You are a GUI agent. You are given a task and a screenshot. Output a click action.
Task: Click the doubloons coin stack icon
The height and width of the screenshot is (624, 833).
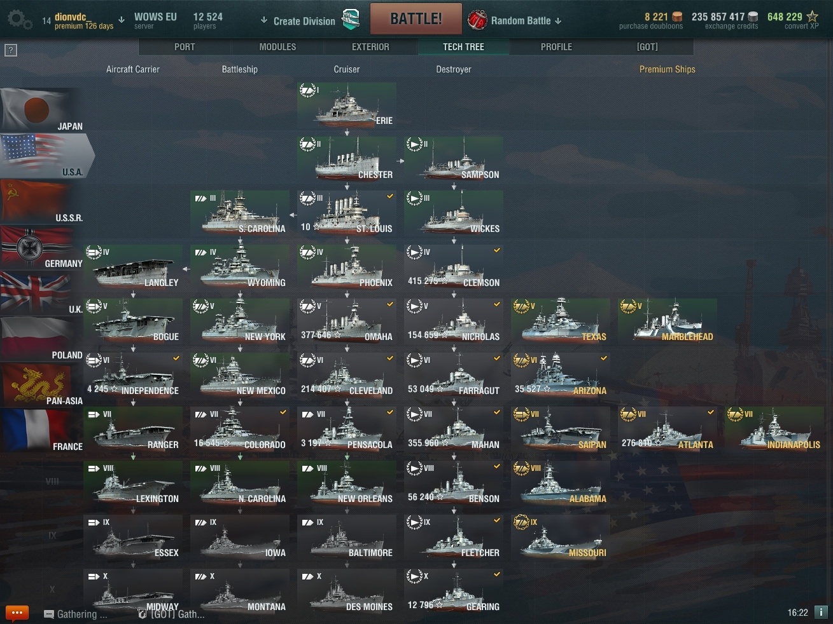point(677,17)
